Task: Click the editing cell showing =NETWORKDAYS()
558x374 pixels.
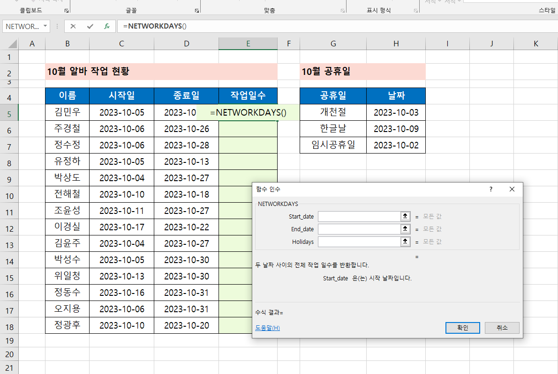Action: (x=248, y=112)
